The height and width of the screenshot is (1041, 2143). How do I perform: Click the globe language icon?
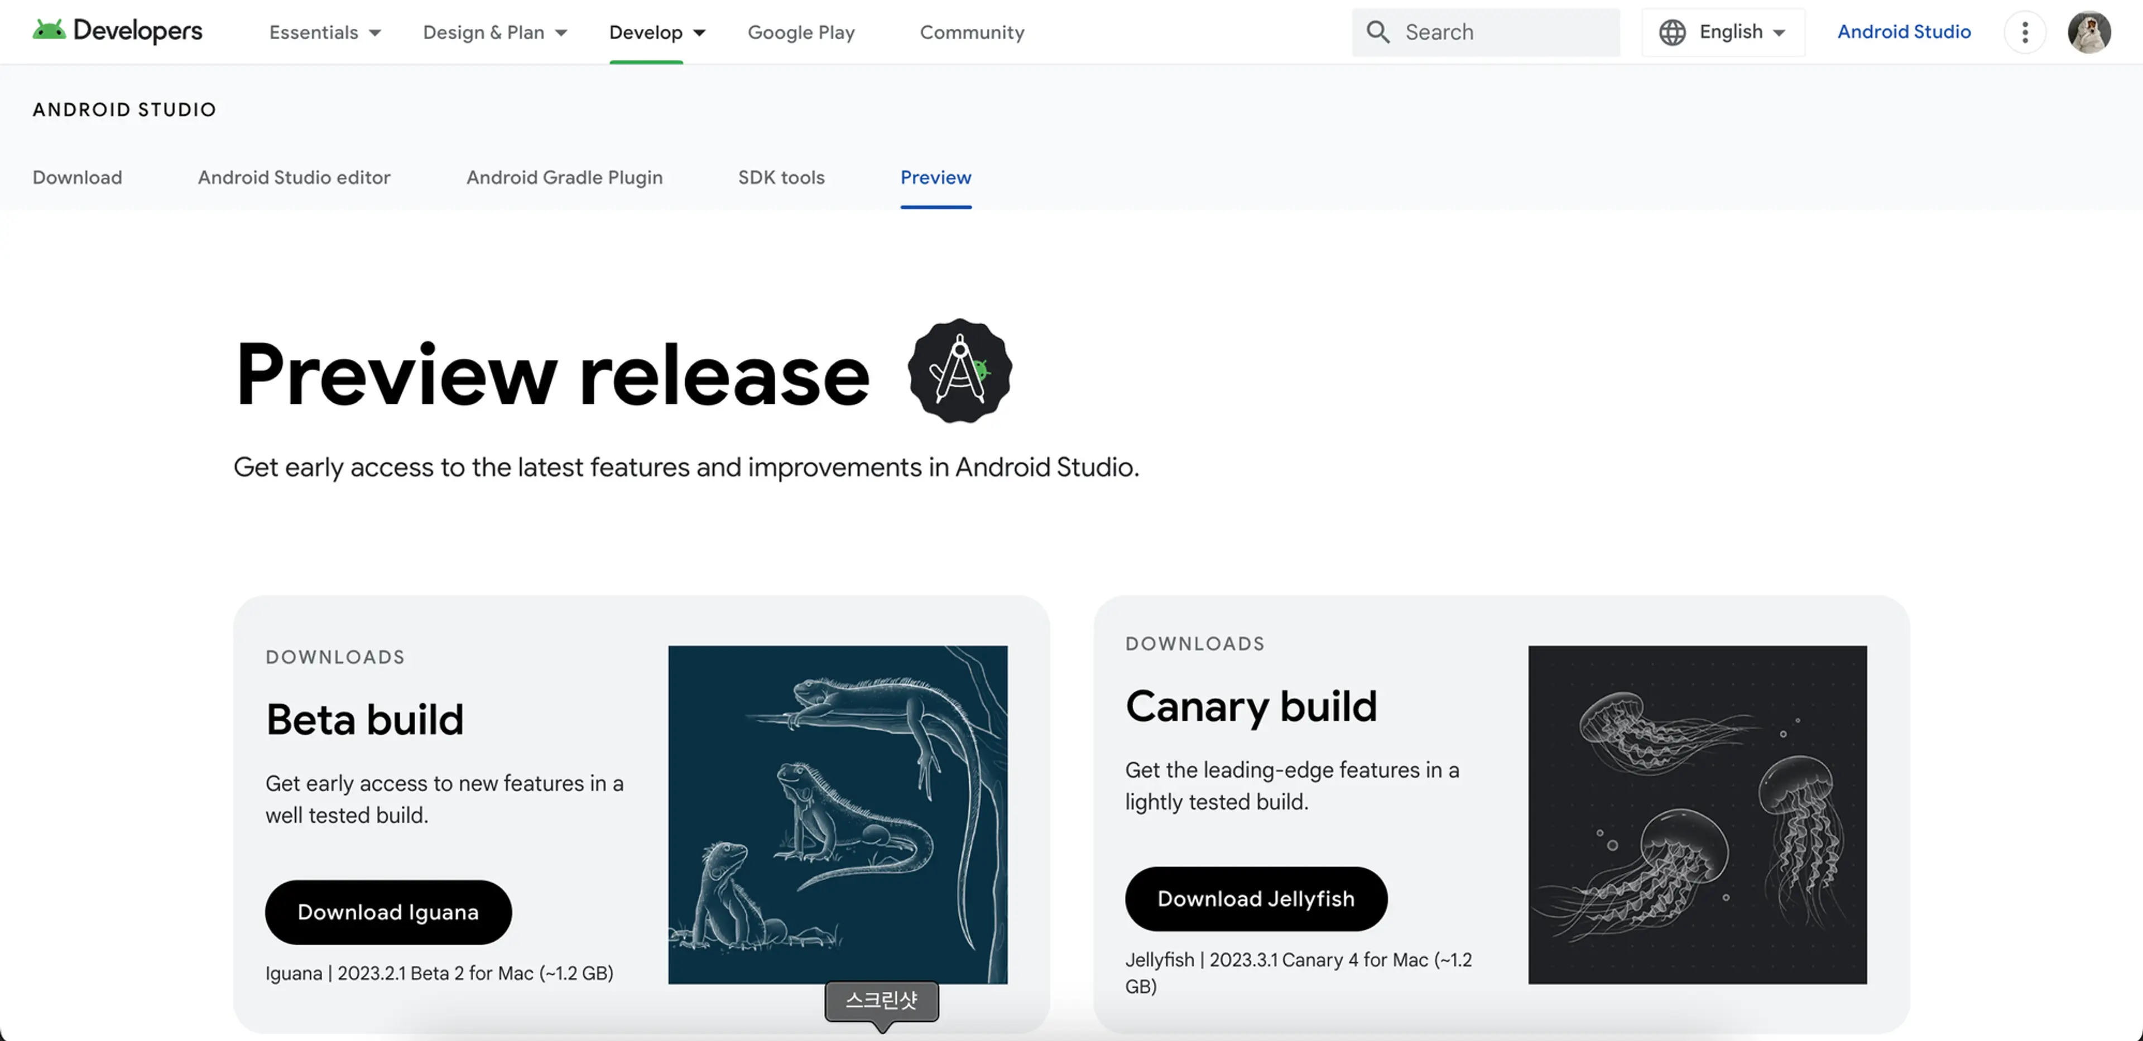pyautogui.click(x=1671, y=32)
